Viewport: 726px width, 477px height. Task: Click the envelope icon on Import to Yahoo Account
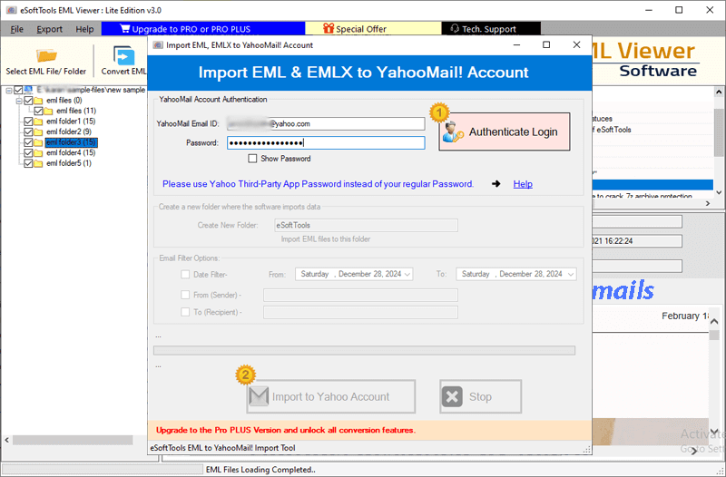(259, 396)
